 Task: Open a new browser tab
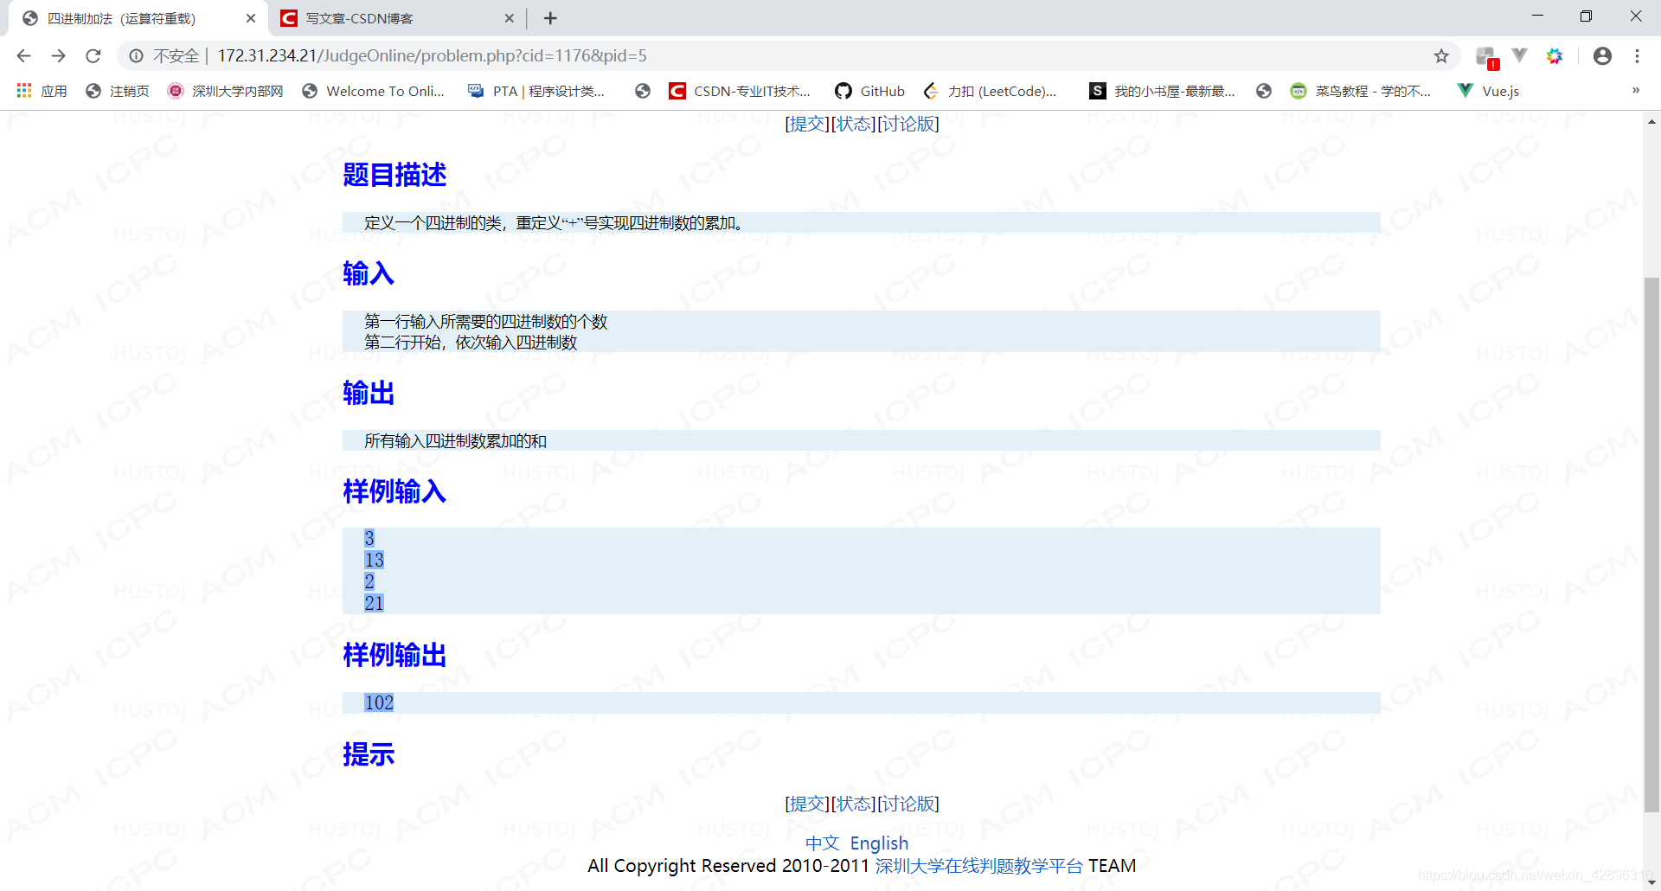point(549,18)
